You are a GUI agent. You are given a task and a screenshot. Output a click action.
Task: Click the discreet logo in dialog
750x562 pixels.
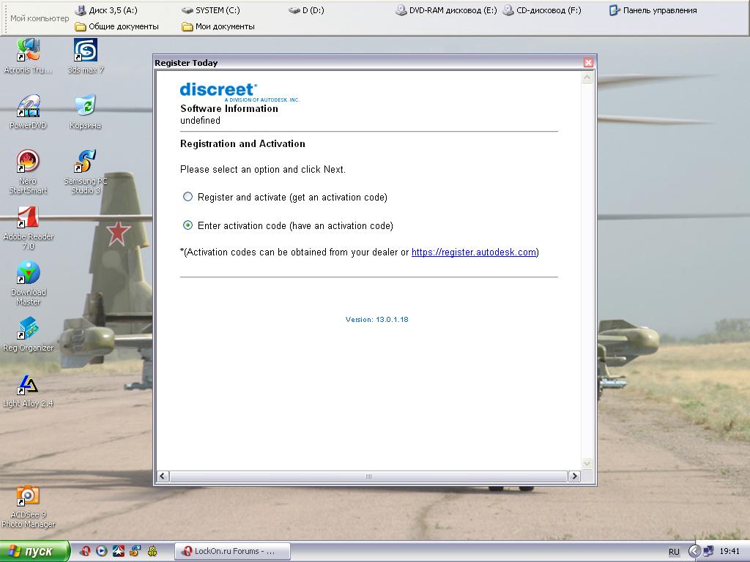click(x=240, y=92)
